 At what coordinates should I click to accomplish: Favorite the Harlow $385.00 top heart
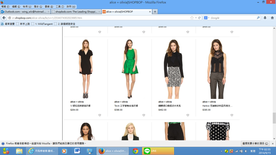click(232, 115)
